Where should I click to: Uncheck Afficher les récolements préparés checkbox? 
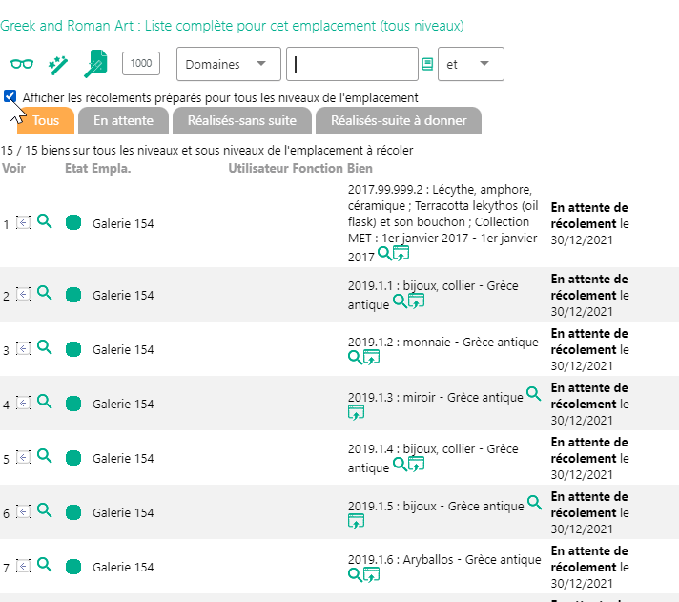[x=10, y=96]
